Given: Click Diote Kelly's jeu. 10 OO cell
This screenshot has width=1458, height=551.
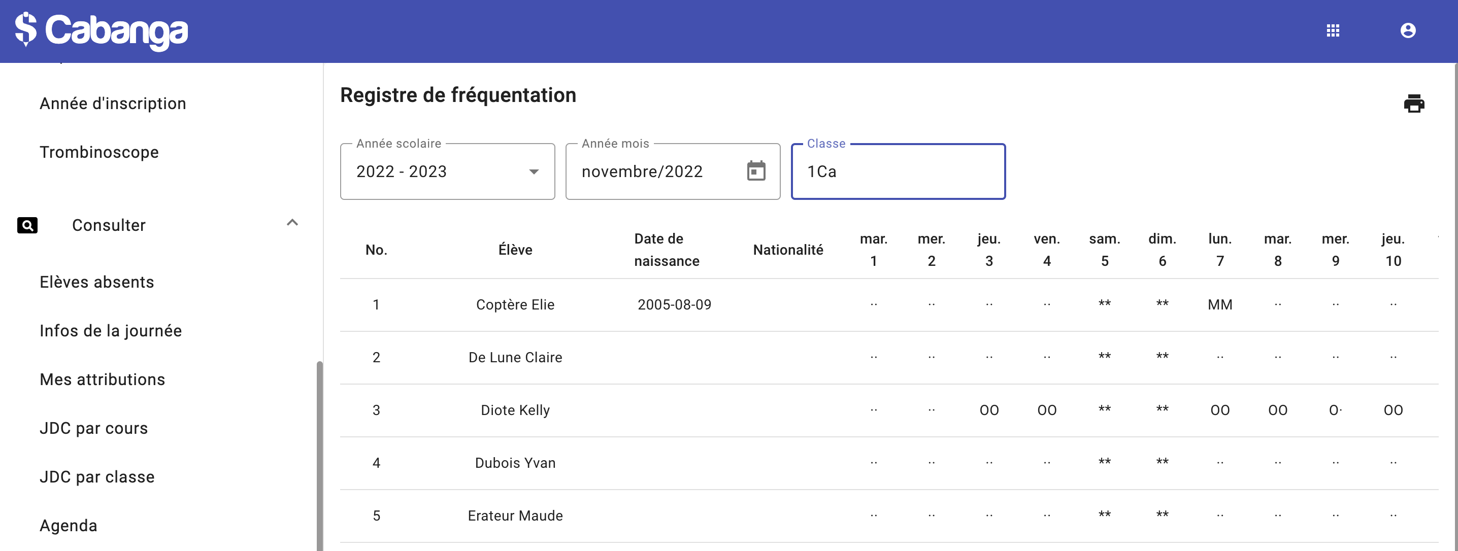Looking at the screenshot, I should [1393, 410].
